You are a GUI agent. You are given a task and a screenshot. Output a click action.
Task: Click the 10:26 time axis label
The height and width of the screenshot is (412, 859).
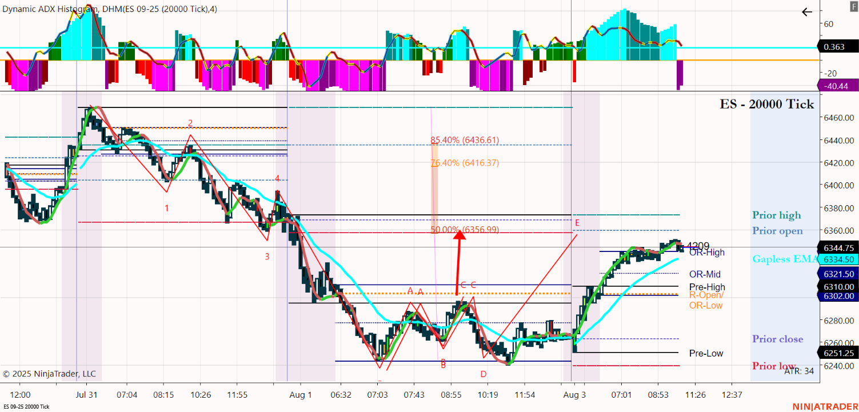(201, 394)
